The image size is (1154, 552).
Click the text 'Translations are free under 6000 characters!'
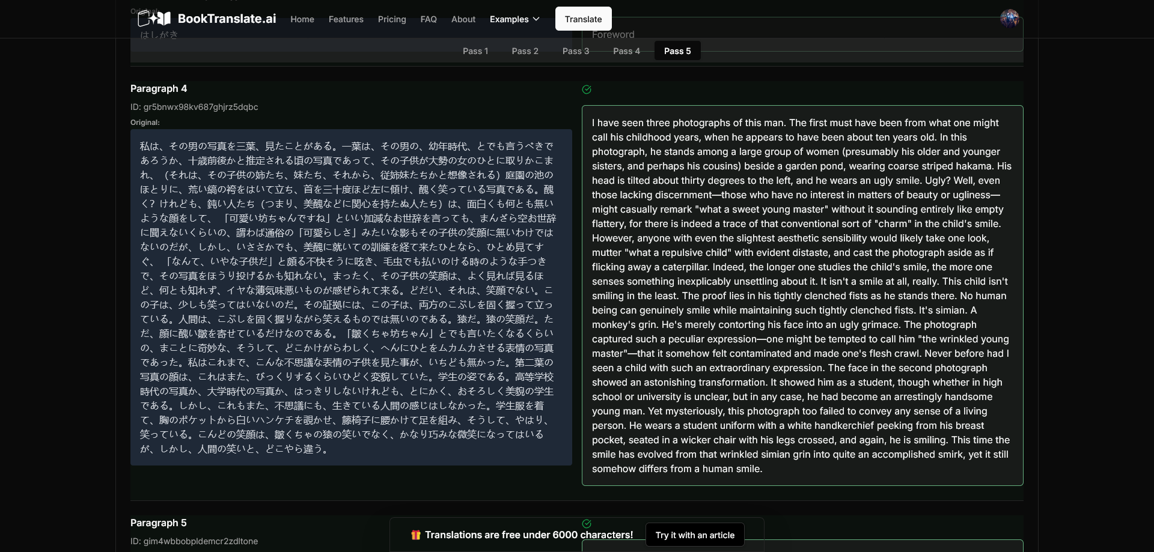pos(529,535)
